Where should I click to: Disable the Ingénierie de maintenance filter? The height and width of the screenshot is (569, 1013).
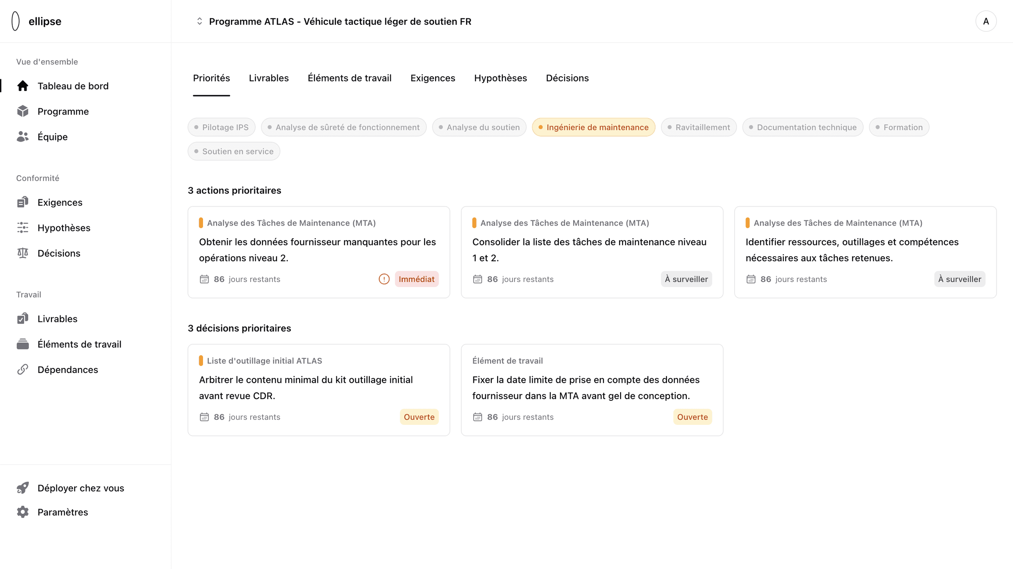tap(593, 127)
